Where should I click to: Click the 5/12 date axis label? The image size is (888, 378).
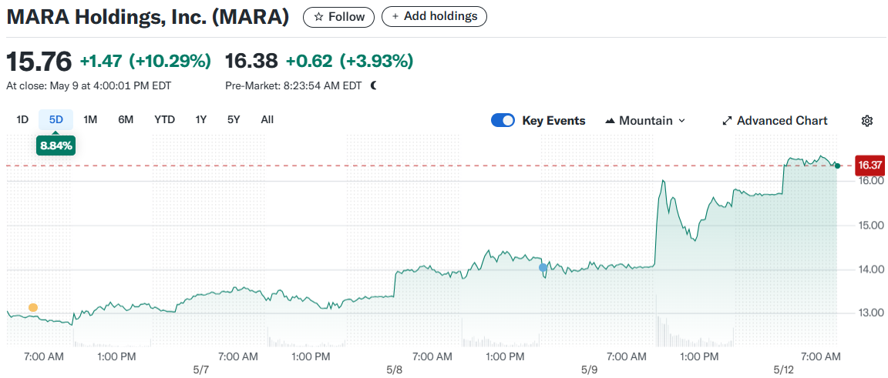point(785,370)
